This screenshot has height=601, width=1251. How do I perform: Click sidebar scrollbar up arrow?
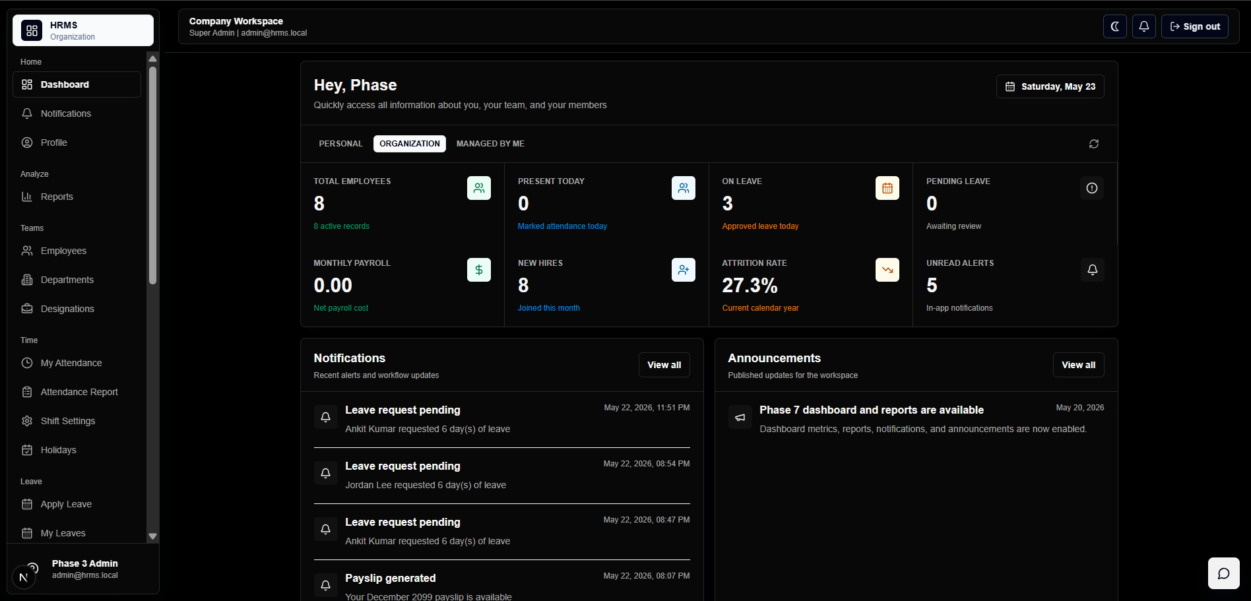152,58
